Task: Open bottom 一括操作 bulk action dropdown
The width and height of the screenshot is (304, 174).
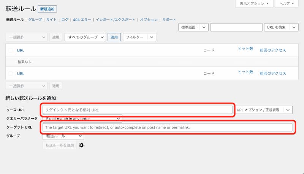Action: point(27,86)
